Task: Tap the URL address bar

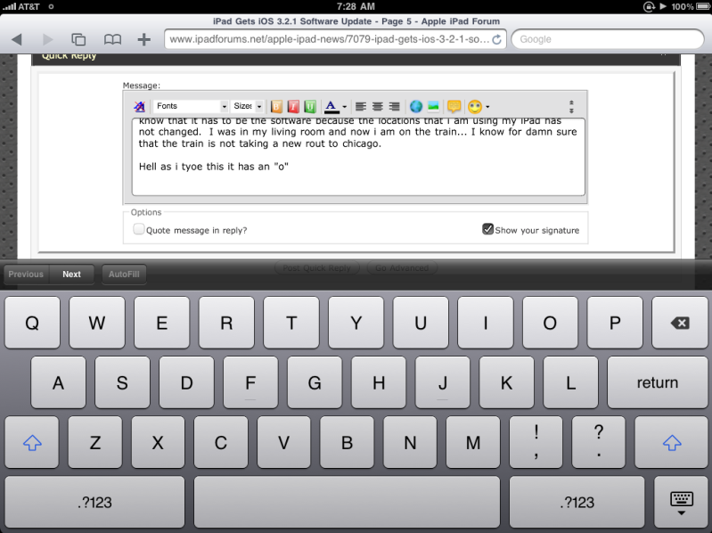Action: 335,39
